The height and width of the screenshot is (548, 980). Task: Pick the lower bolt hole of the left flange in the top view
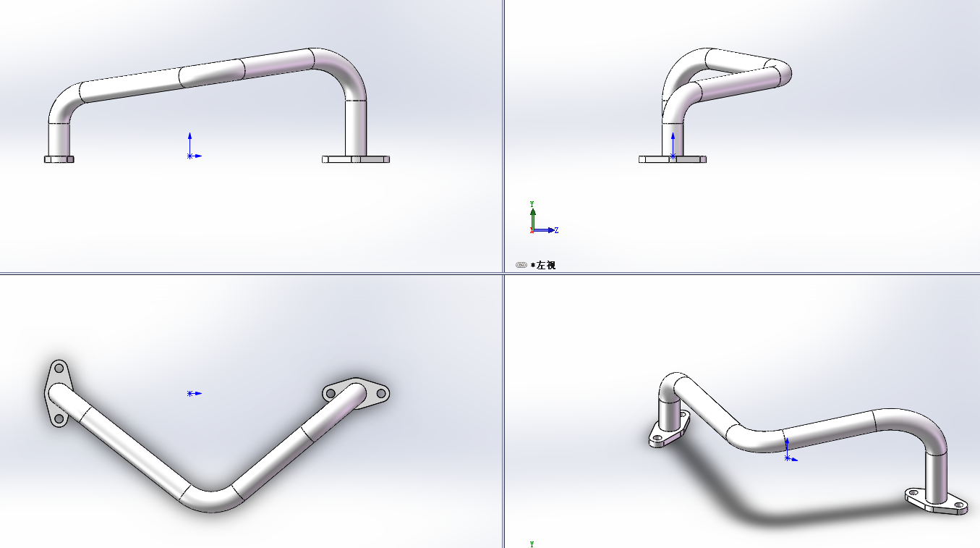click(x=59, y=418)
